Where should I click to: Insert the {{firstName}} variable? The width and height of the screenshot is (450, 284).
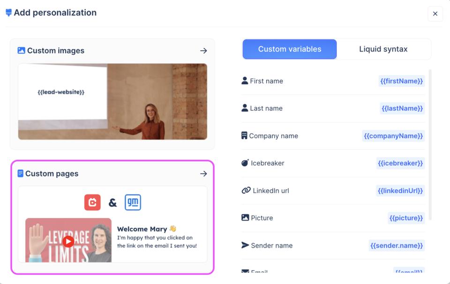(402, 81)
